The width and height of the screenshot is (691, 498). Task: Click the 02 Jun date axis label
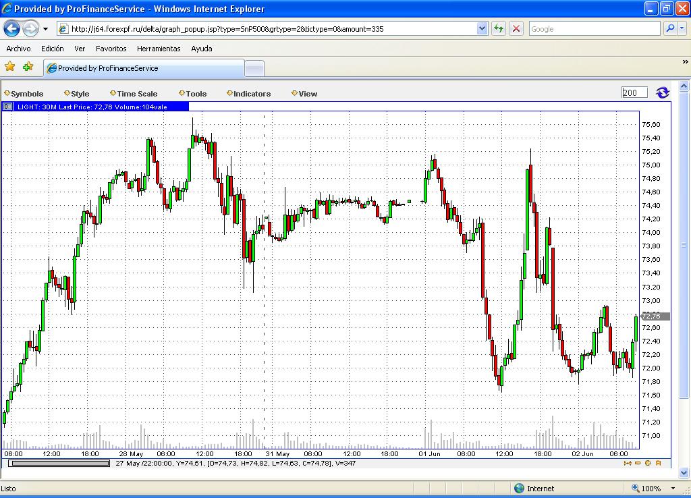click(582, 453)
